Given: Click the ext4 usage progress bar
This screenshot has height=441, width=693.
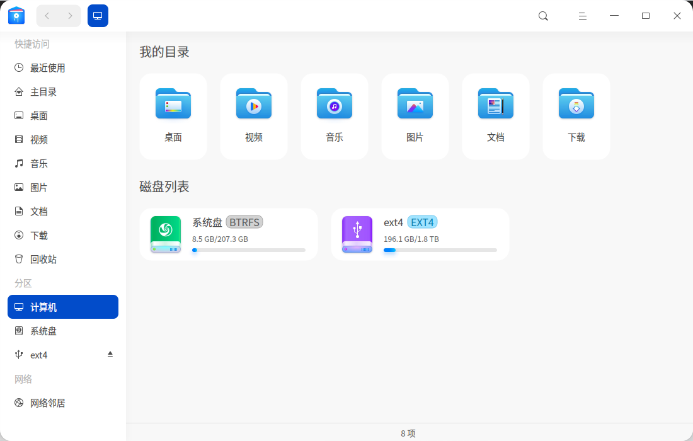Looking at the screenshot, I should (440, 250).
